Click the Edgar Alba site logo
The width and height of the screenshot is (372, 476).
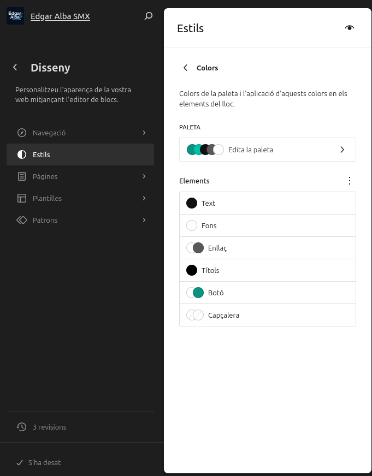pos(15,16)
